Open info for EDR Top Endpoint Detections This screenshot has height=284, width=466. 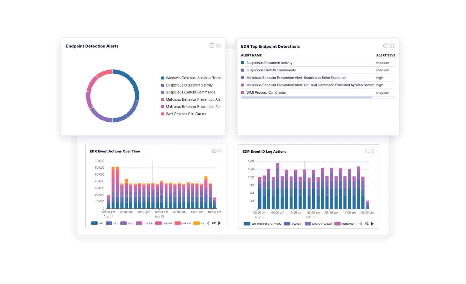pos(386,46)
